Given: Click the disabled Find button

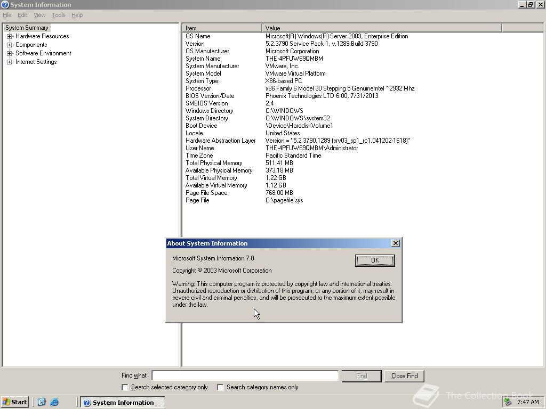Looking at the screenshot, I should coord(362,375).
